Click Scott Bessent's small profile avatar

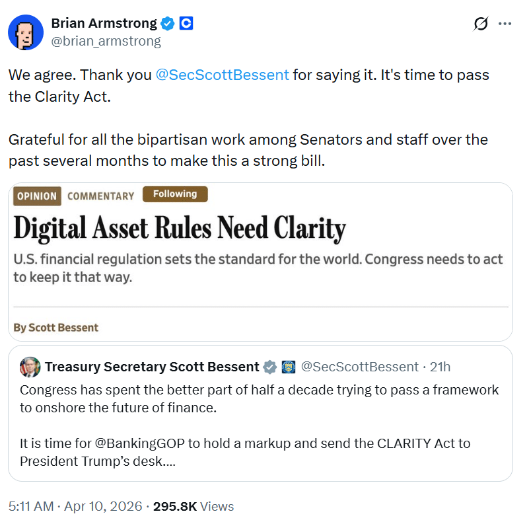pos(30,367)
